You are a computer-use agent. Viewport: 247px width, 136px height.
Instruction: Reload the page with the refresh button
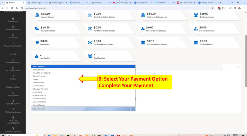pyautogui.click(x=12, y=8)
